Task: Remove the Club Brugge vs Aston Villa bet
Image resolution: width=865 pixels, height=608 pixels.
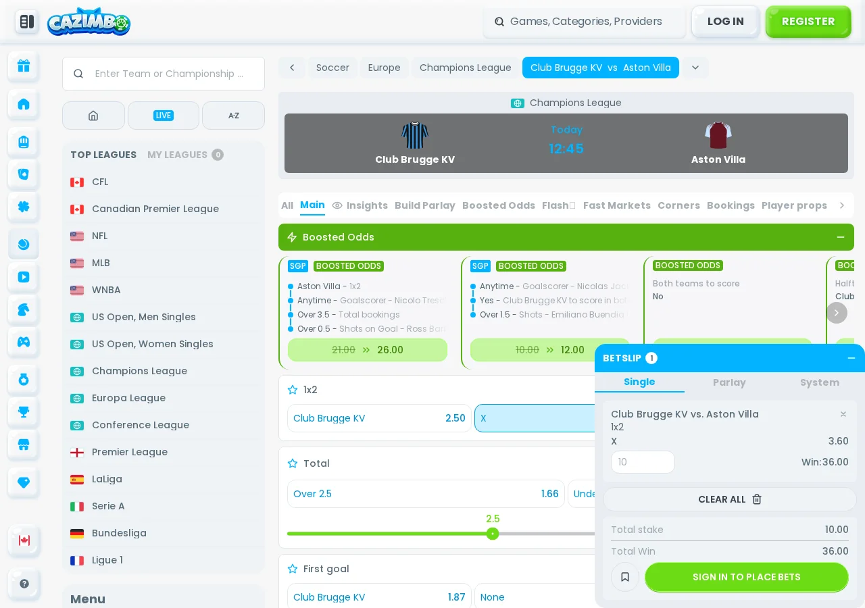Action: tap(843, 414)
